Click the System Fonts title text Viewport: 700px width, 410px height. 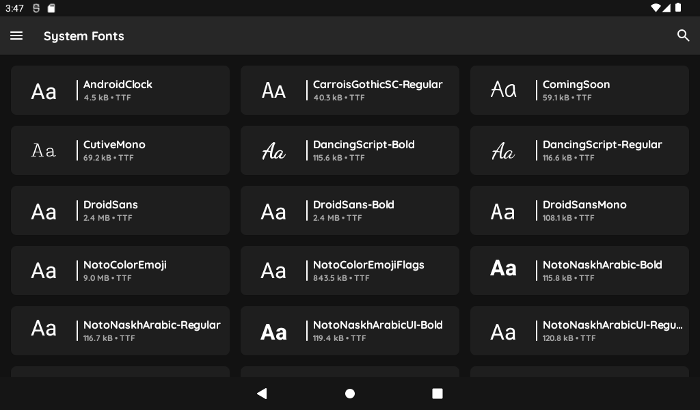click(x=84, y=36)
